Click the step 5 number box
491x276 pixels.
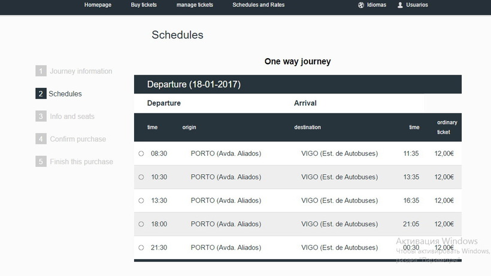(41, 162)
